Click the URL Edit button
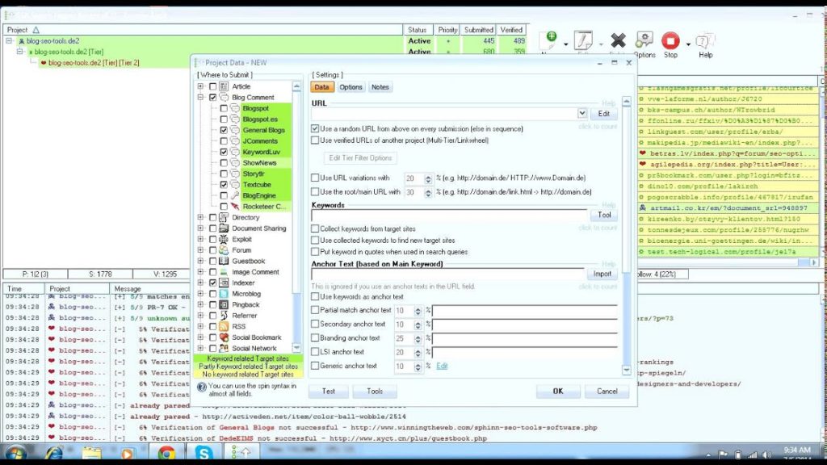 604,113
